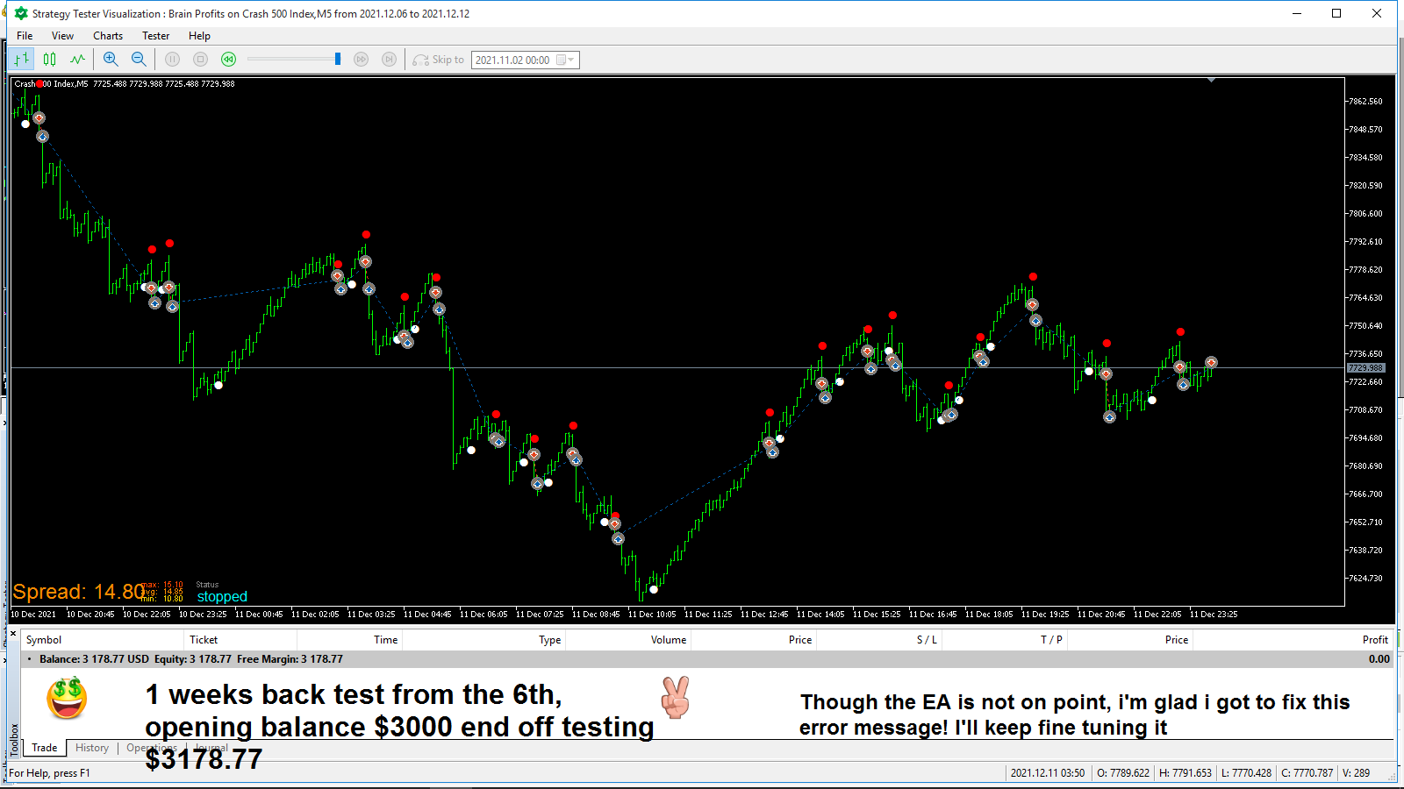Open the Skip to date calendar dropdown
Screen dimensions: 1404x789
coord(566,60)
